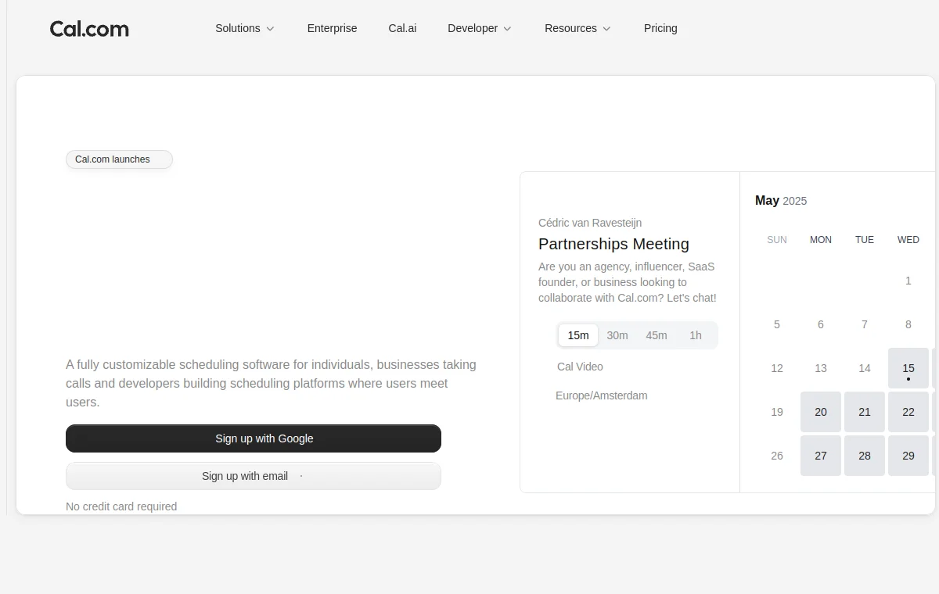Click unavailable date 14 in calendar

point(865,368)
